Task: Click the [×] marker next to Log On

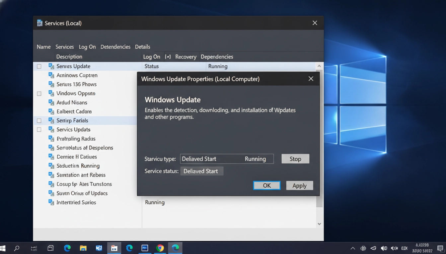Action: coord(168,57)
